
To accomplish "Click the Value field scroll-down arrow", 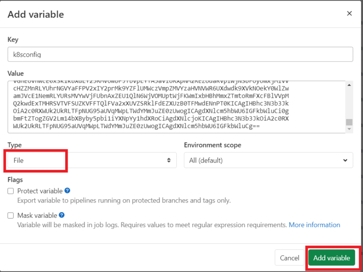I will click(349, 129).
